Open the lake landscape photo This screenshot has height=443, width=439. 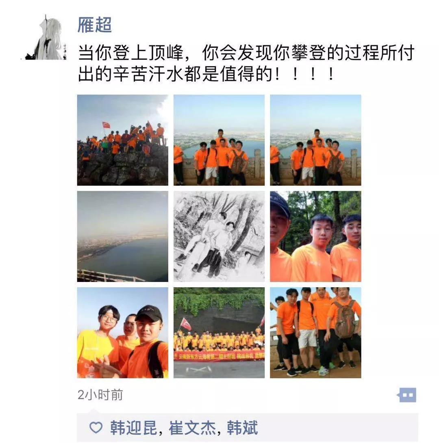(123, 237)
